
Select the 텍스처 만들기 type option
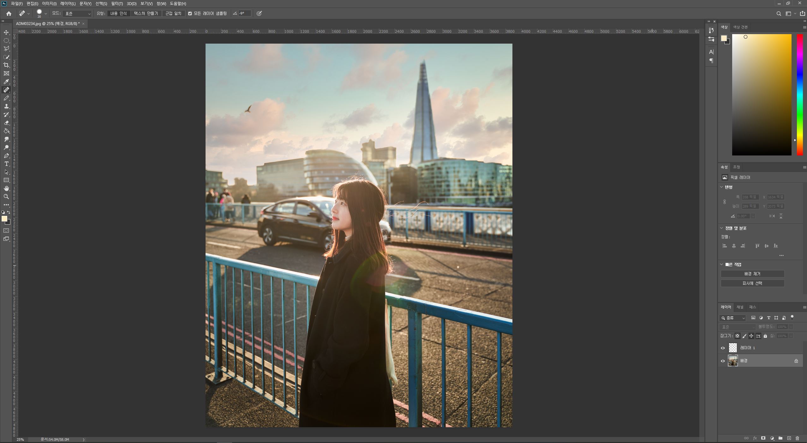point(146,14)
